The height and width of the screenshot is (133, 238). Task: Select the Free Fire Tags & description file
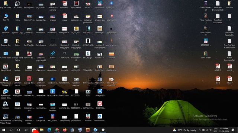pos(229,41)
